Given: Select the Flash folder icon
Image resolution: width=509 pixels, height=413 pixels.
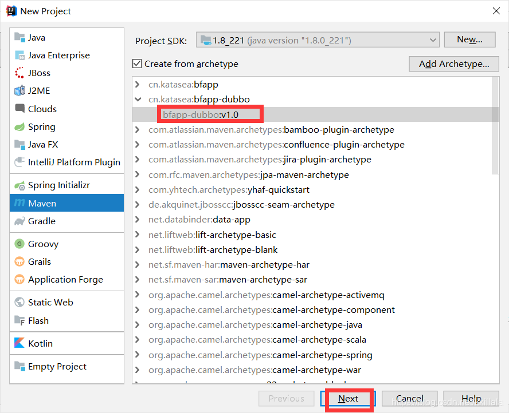Looking at the screenshot, I should pyautogui.click(x=19, y=320).
